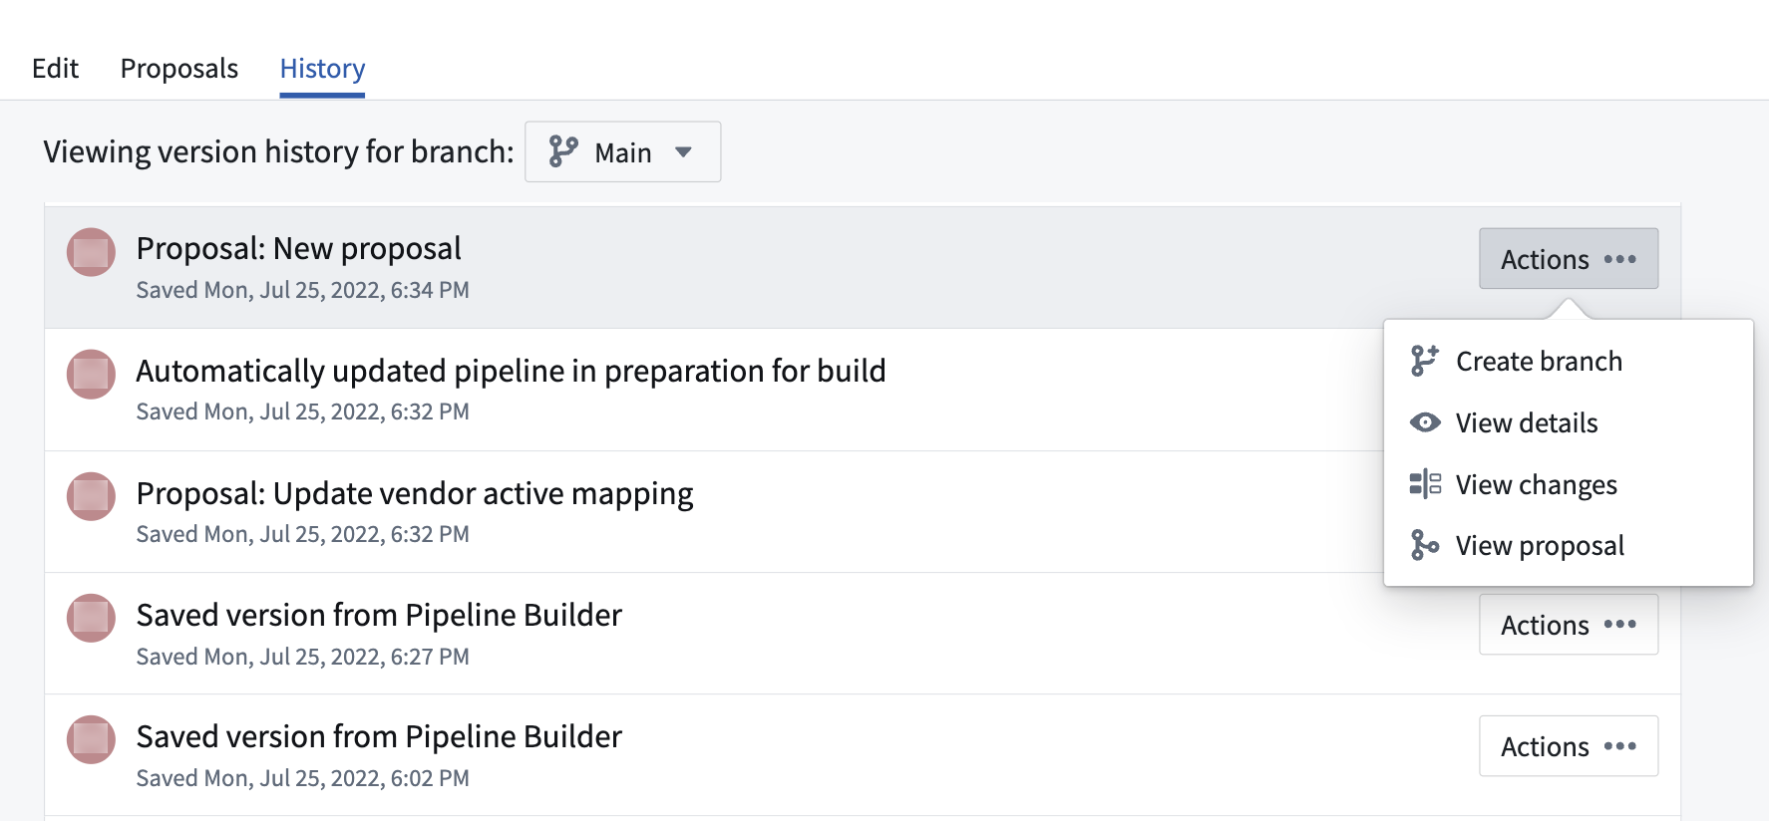The height and width of the screenshot is (821, 1769).
Task: Click the Create branch icon in the menu
Action: [1422, 361]
